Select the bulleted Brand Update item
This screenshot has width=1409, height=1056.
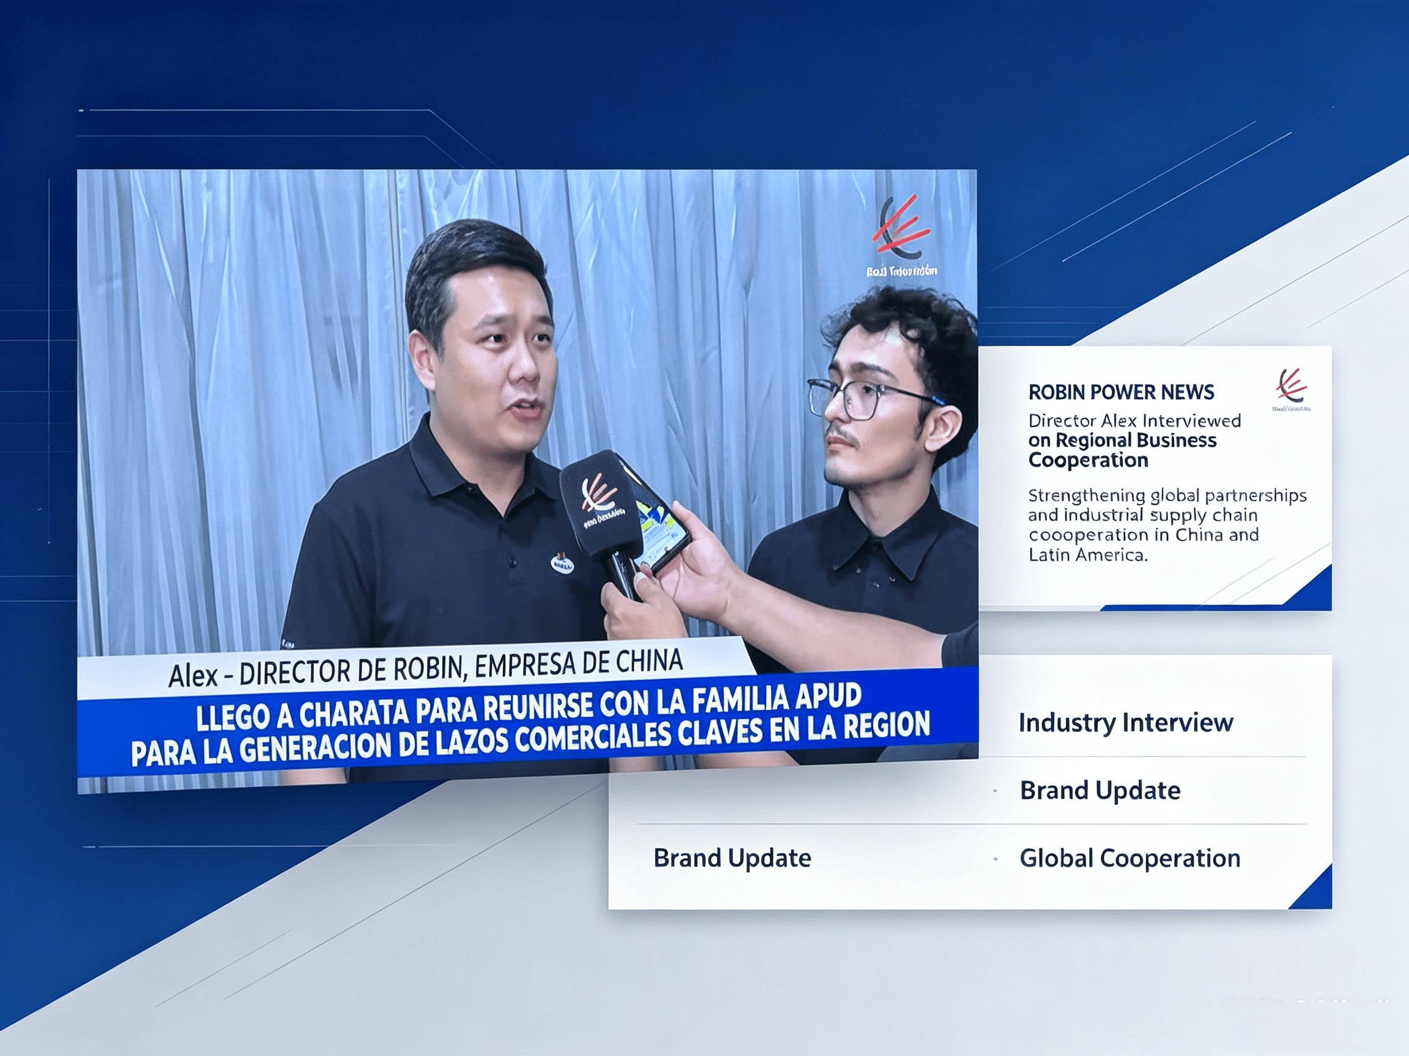(1100, 791)
